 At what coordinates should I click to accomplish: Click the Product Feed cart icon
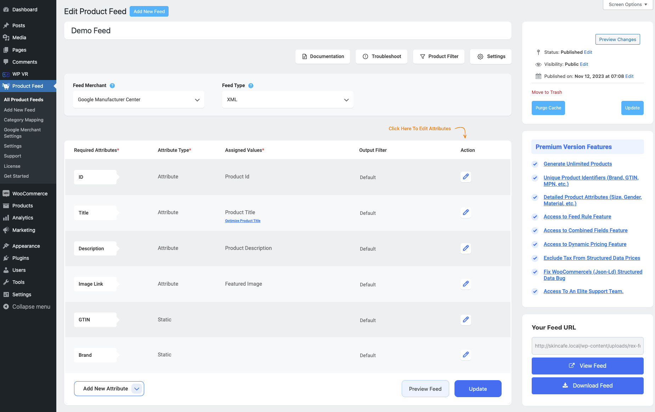(x=6, y=86)
